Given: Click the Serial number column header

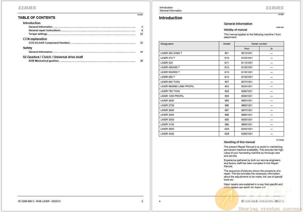Looking at the screenshot, I should [x=259, y=44].
